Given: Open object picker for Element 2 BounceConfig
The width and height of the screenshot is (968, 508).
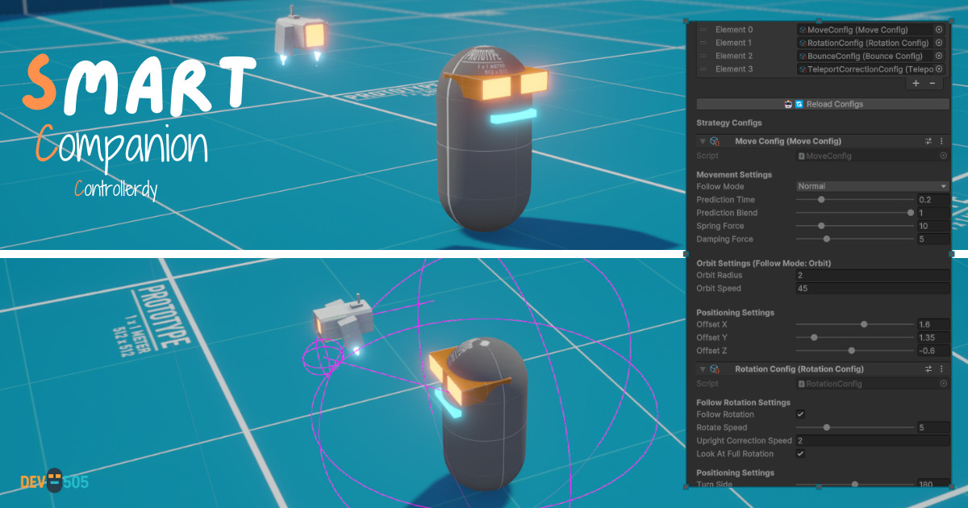Looking at the screenshot, I should point(939,56).
